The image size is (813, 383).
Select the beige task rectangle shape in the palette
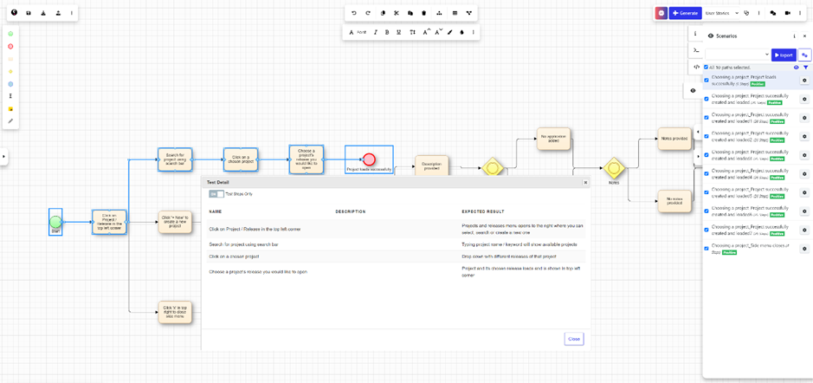click(10, 59)
